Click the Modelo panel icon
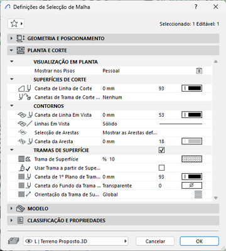Screen dimensions: 226x251 21,208
